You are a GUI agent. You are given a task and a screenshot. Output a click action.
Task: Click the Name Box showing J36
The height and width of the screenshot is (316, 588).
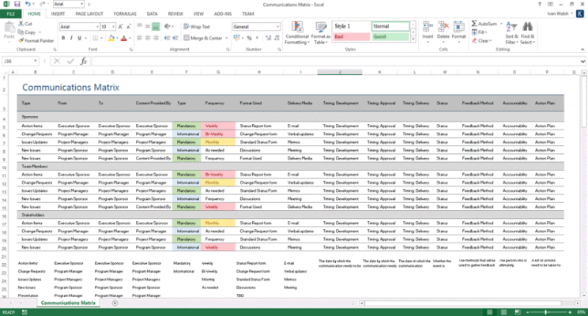point(20,61)
